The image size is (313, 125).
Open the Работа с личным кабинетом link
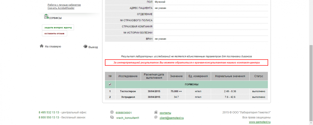click(64, 5)
